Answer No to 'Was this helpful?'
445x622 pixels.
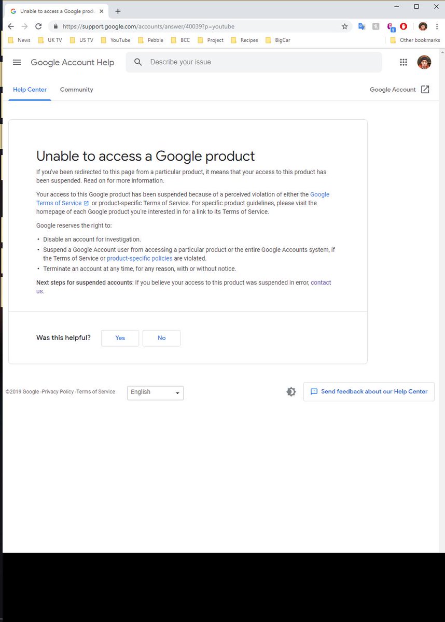[x=161, y=338]
